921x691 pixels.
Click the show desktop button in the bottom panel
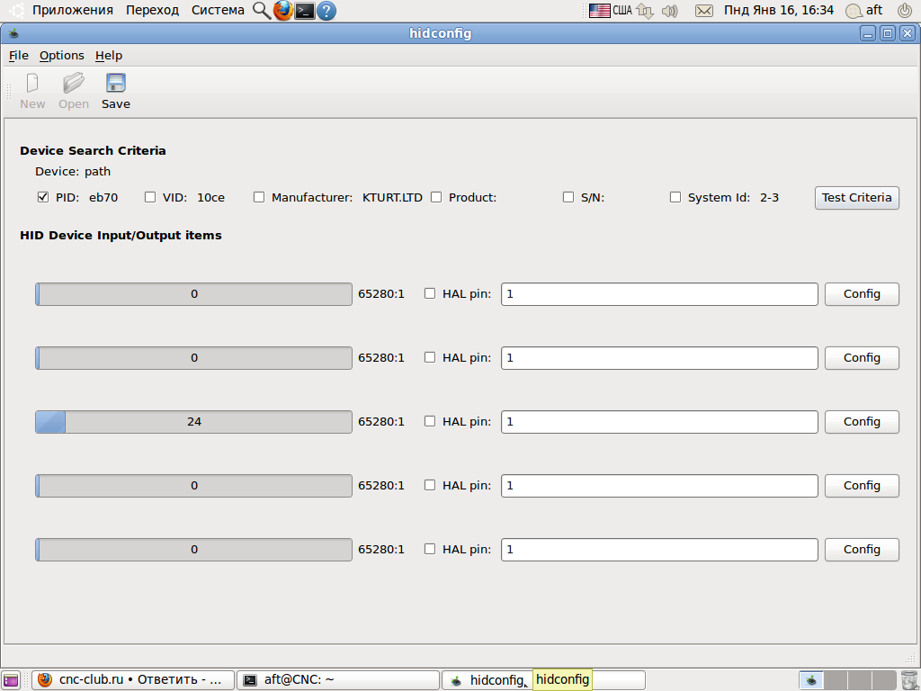(x=11, y=680)
